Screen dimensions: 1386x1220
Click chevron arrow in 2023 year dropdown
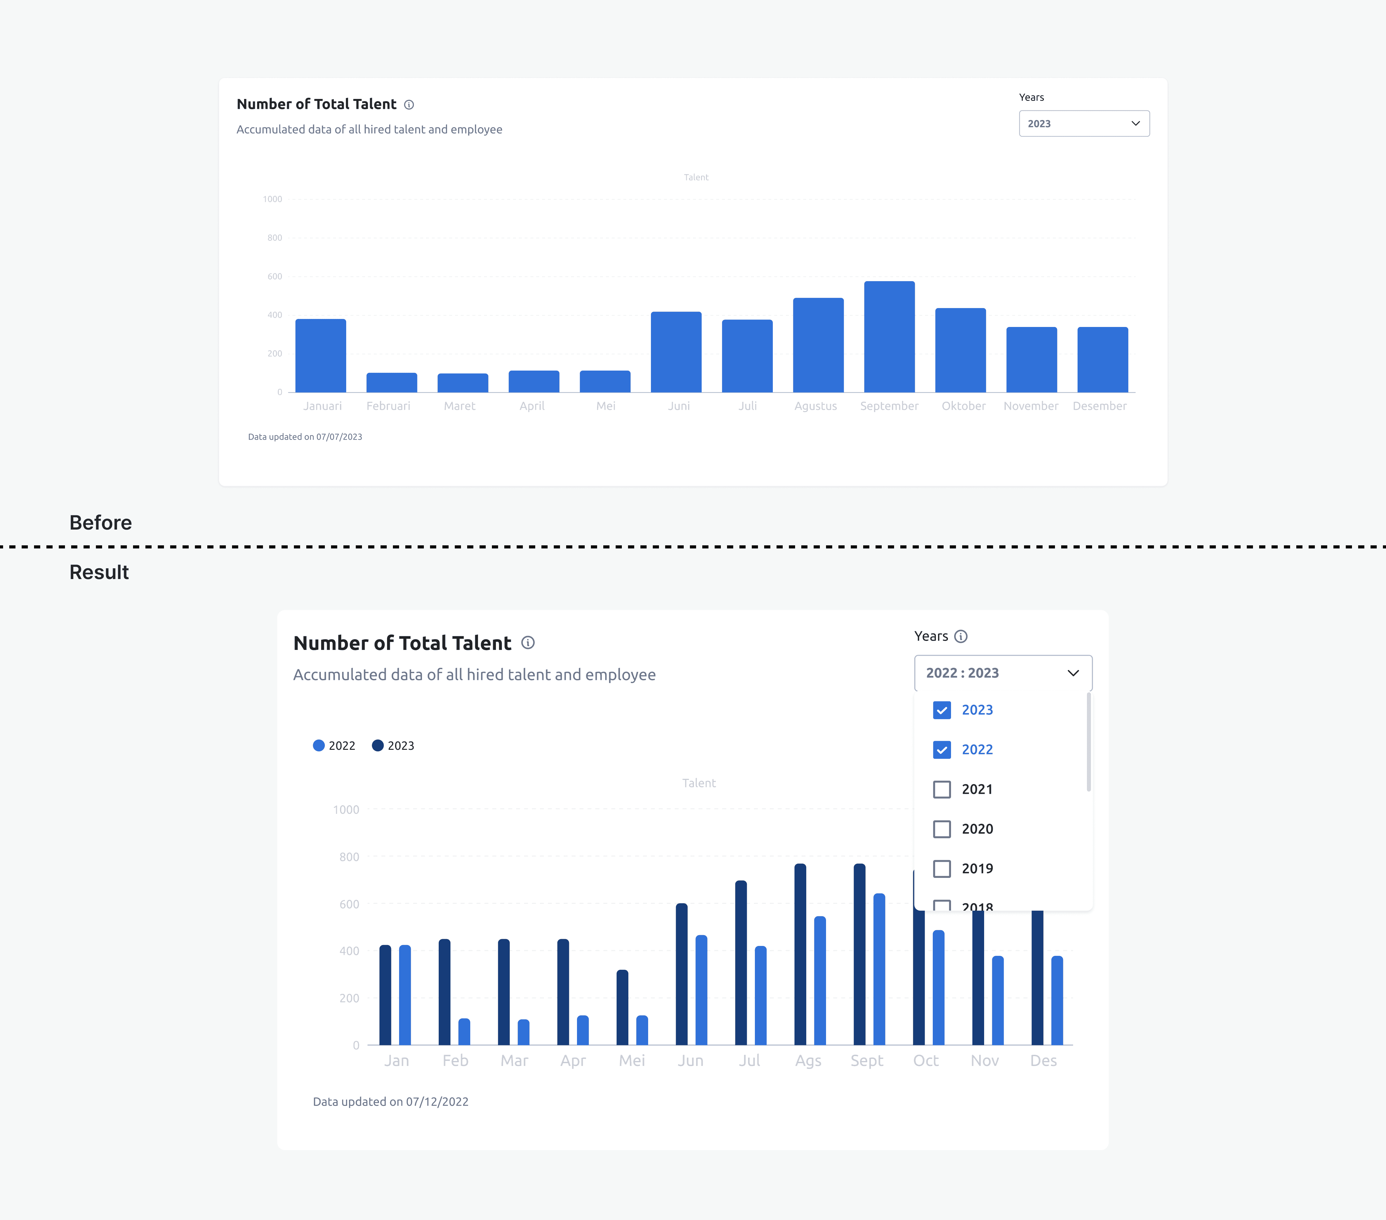coord(1135,123)
